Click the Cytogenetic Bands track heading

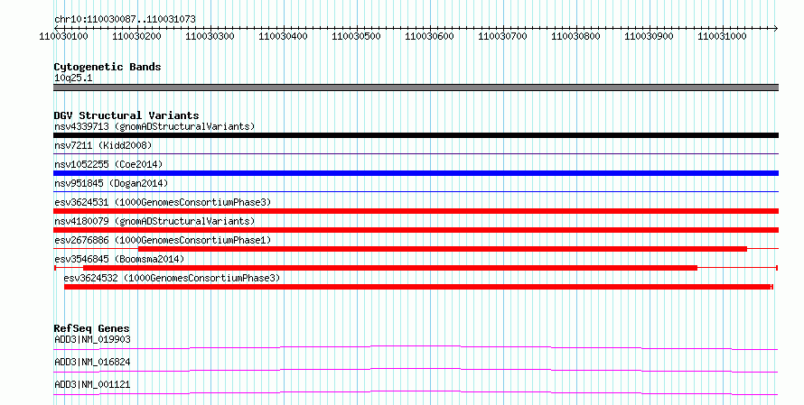coord(108,67)
